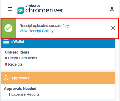Click the Unused Items heading
Viewport: 120px width, 101px height.
click(x=17, y=52)
